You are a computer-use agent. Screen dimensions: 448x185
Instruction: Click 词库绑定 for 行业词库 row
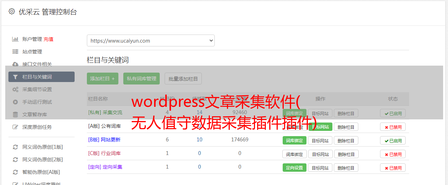[x=295, y=154]
